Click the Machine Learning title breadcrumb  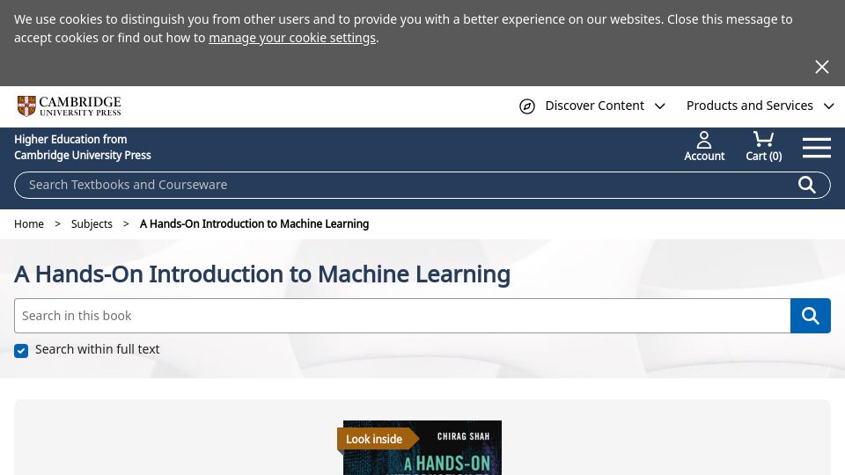(254, 224)
